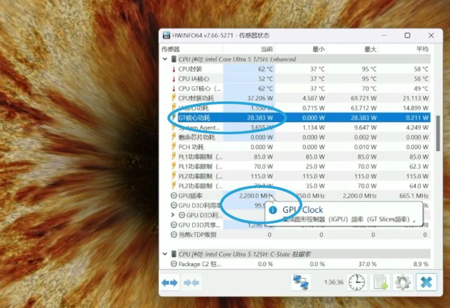The width and height of the screenshot is (450, 308).
Task: Click the 0.211 W average in the highlighted row
Action: click(x=417, y=117)
